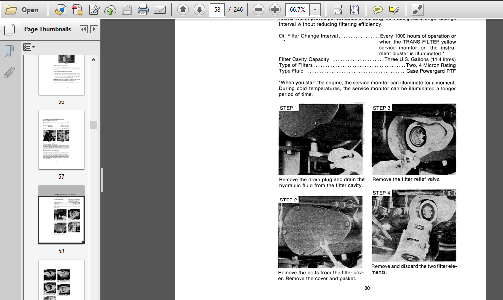Click "Case Powergard PTF" text

pos(431,71)
